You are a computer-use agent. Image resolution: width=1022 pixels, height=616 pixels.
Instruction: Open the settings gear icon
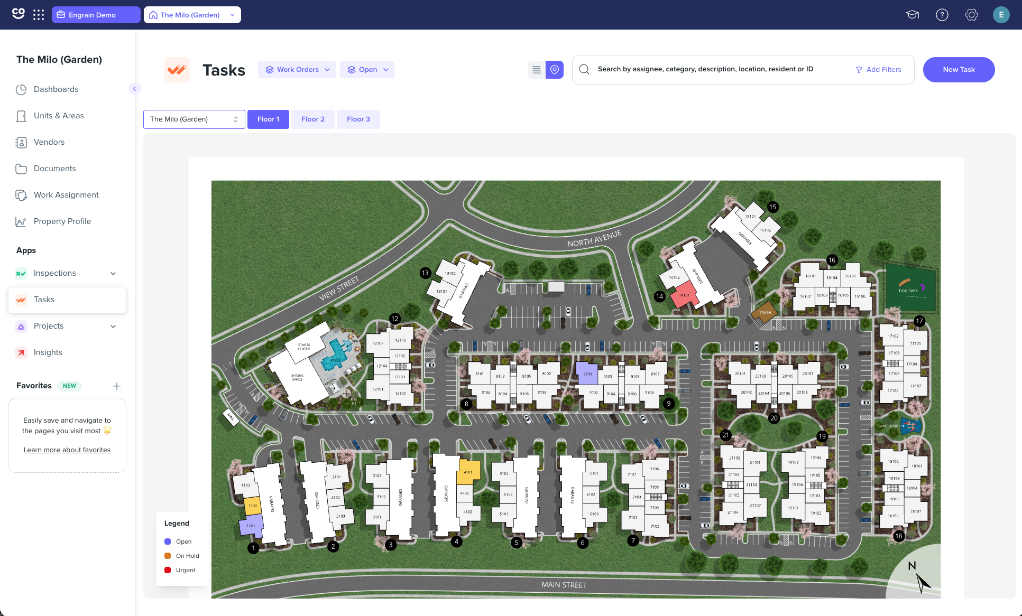click(x=972, y=15)
